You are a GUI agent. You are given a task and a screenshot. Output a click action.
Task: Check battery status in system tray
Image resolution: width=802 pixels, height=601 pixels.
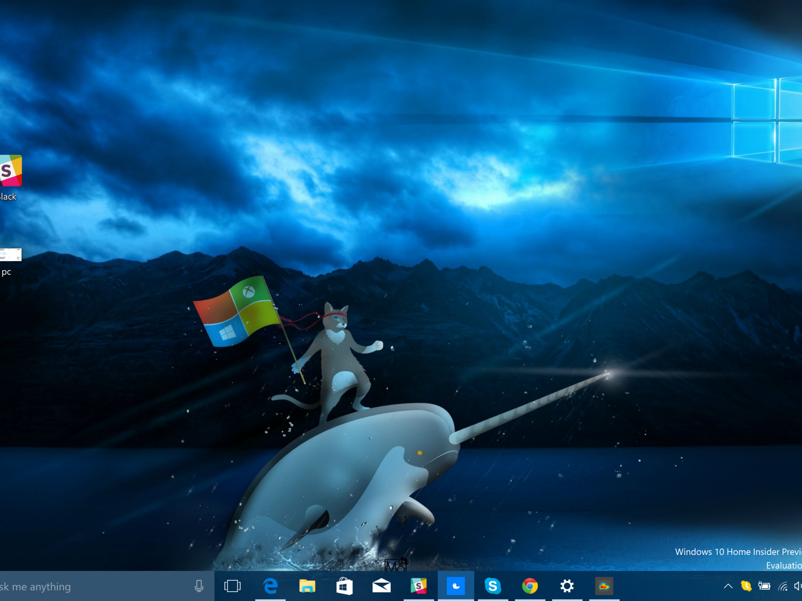tap(764, 586)
